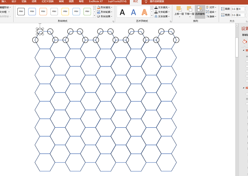Apply the yellow outline Abc shape style
Image resolution: width=248 pixels, height=176 pixels.
click(65, 12)
